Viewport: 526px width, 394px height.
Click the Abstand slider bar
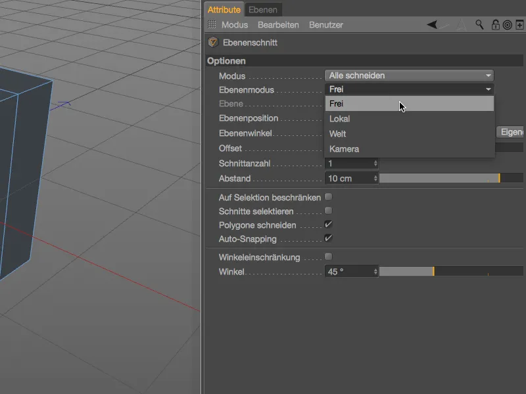[451, 178]
